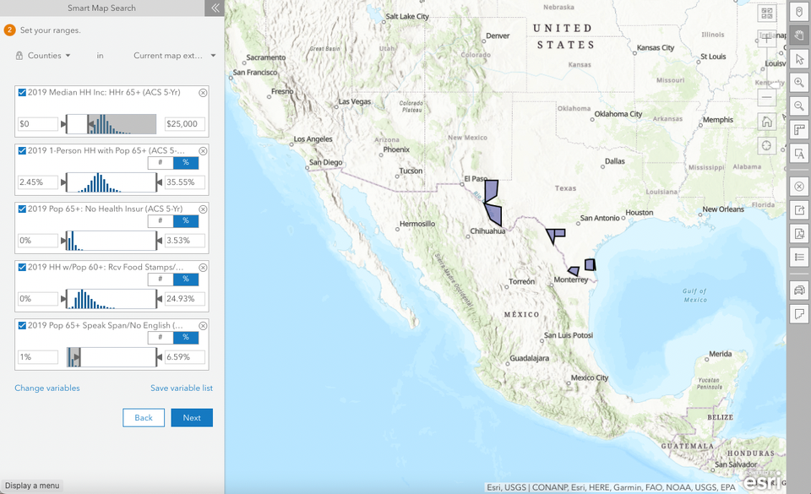Switch Food Stamps variable to % tab
Viewport: 811px width, 494px height.
186,279
